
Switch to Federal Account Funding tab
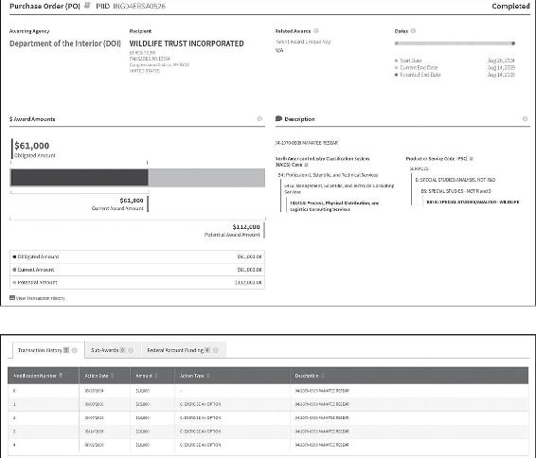click(183, 350)
